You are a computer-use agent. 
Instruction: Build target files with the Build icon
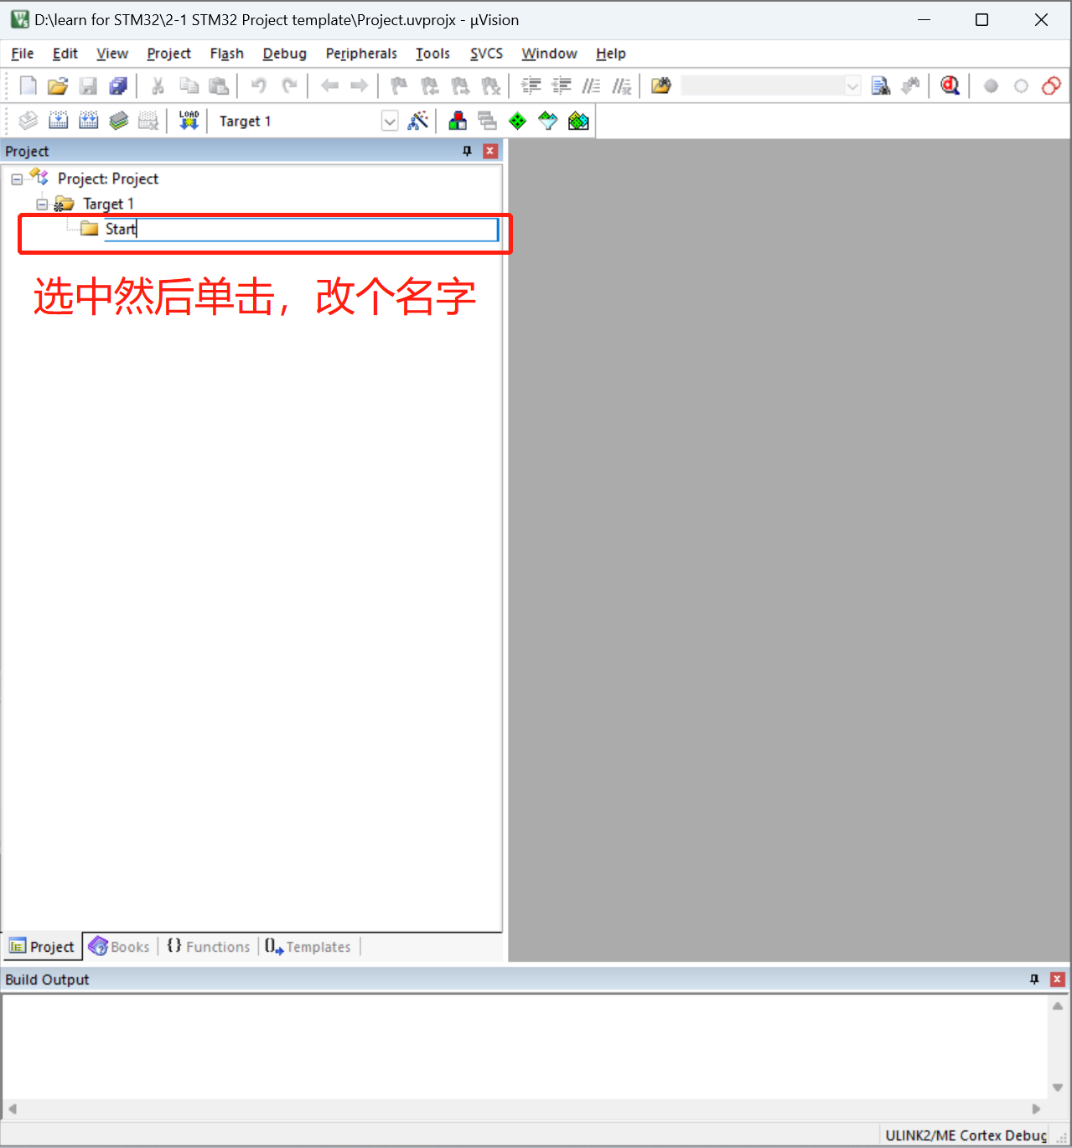58,121
